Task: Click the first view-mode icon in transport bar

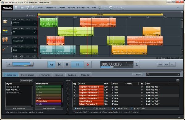Action: click(x=160, y=65)
